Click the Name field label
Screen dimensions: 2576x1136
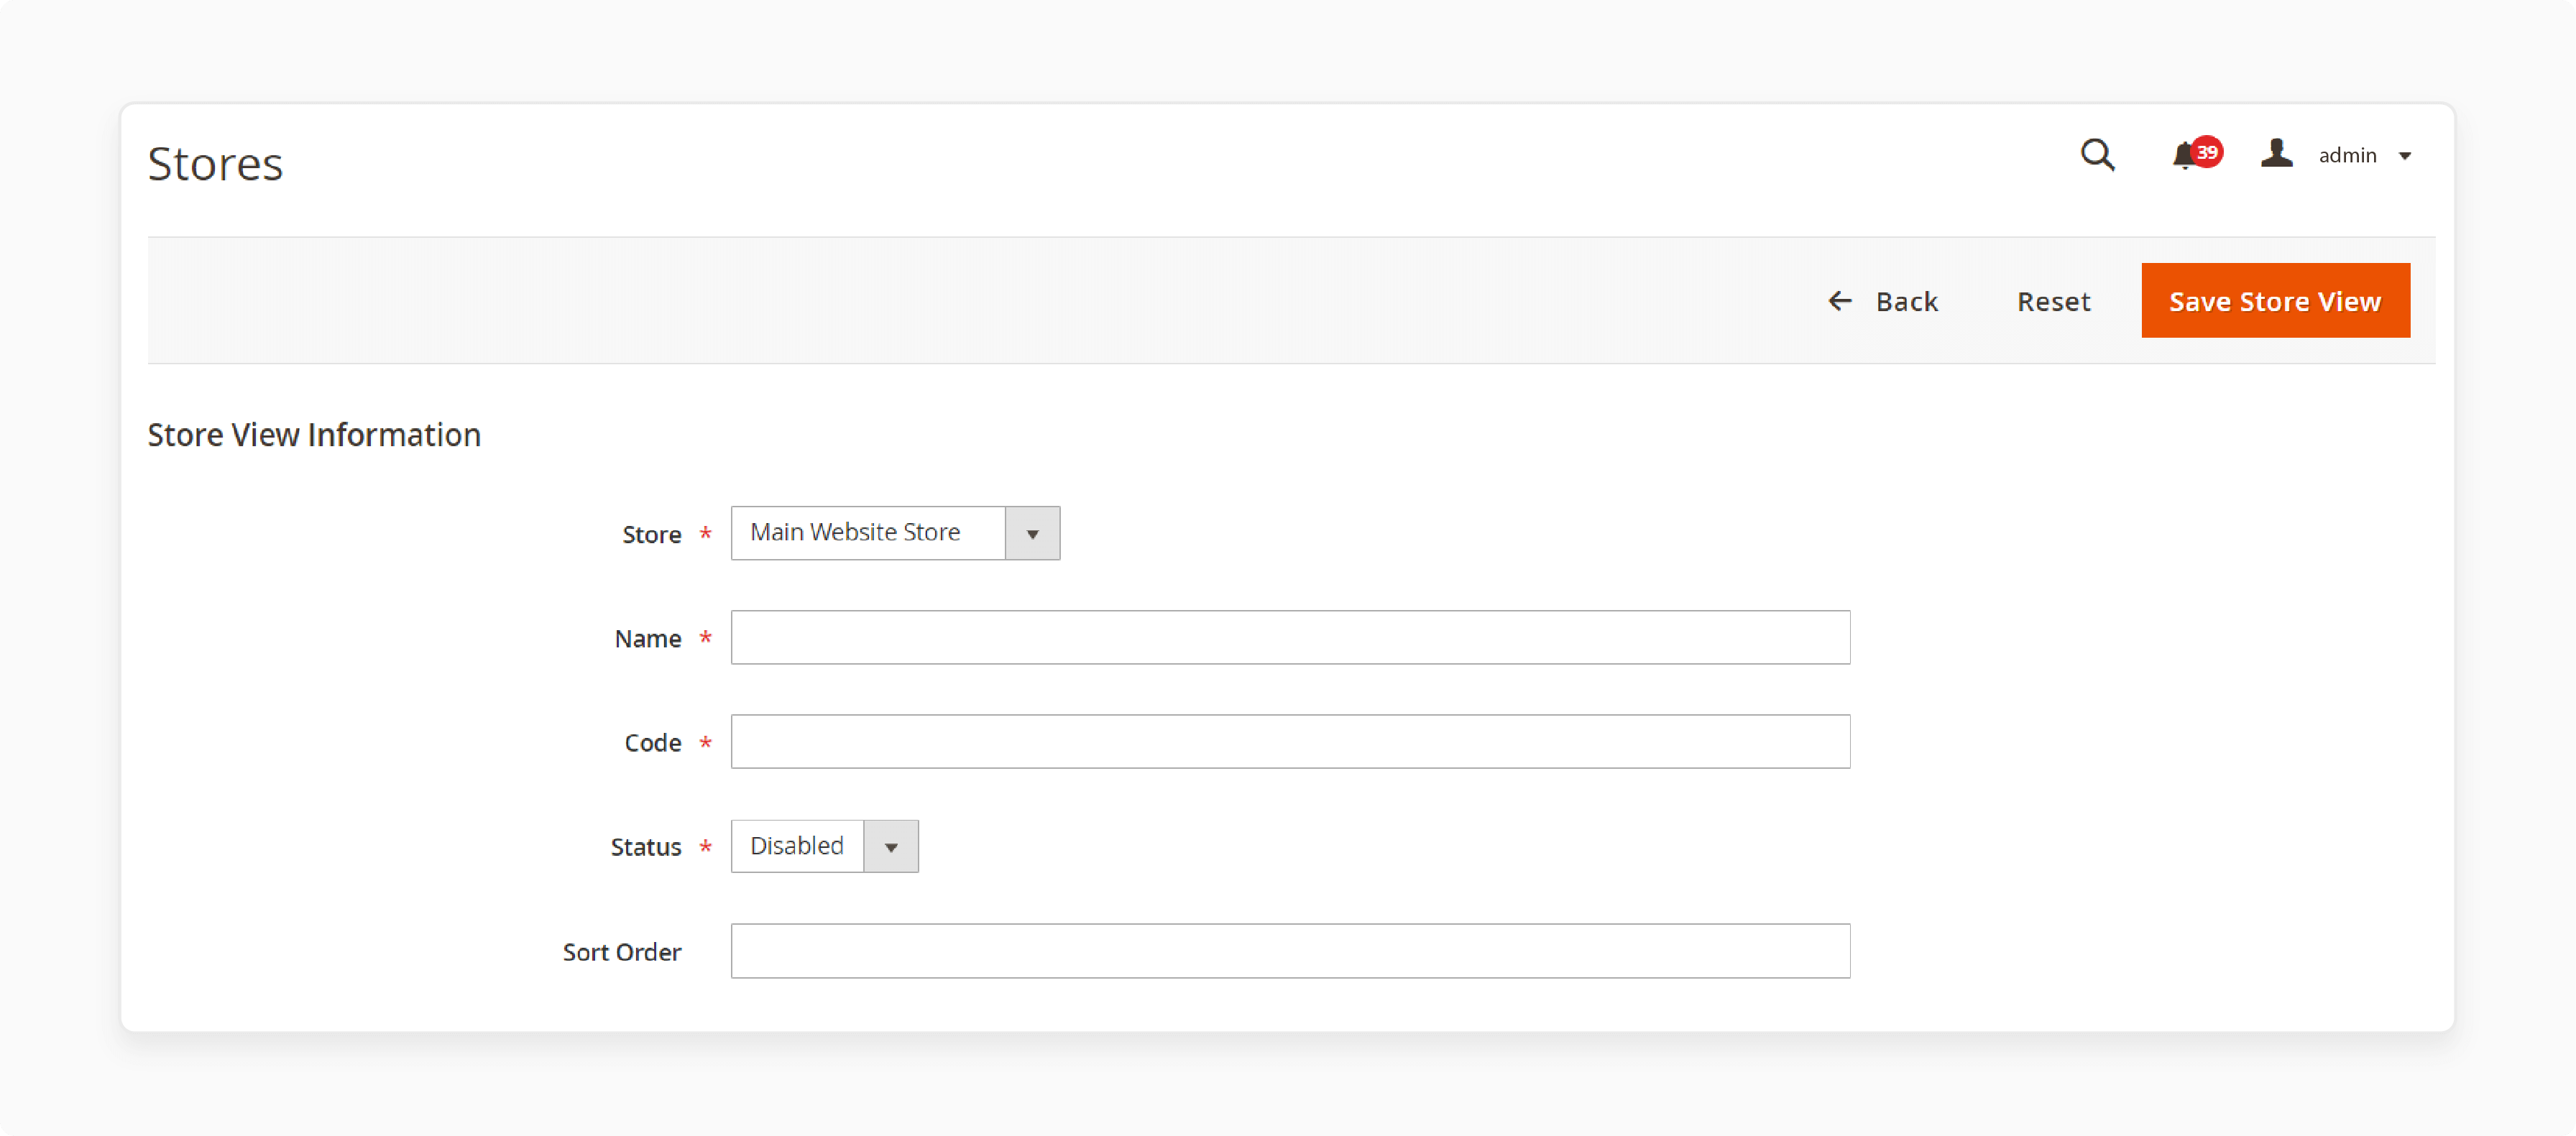point(648,639)
